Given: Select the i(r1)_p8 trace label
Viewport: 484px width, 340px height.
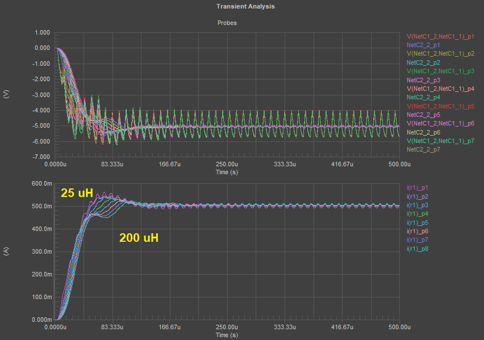Looking at the screenshot, I should coord(417,249).
